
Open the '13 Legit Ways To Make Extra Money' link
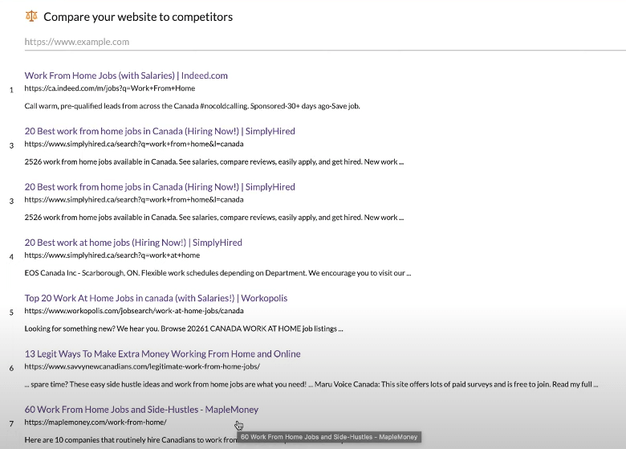coord(162,353)
